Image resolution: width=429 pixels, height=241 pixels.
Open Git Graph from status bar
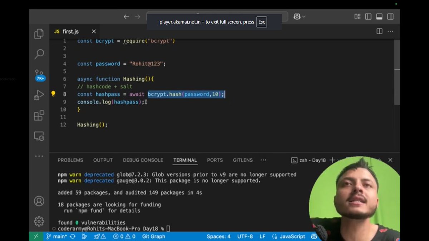pyautogui.click(x=154, y=236)
